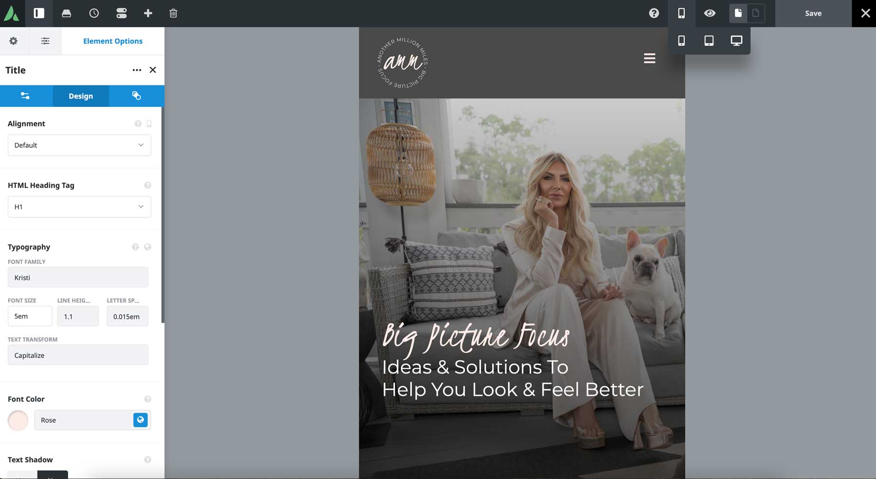
Task: Toggle global sync on the Rose font color
Action: tap(140, 420)
